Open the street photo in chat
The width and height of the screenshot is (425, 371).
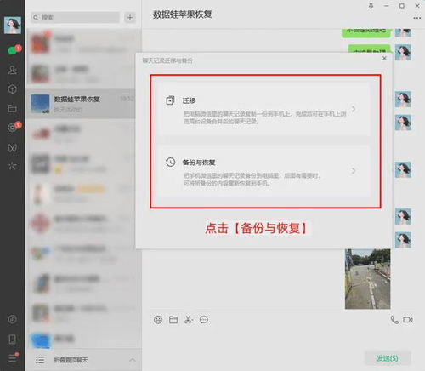pyautogui.click(x=367, y=279)
